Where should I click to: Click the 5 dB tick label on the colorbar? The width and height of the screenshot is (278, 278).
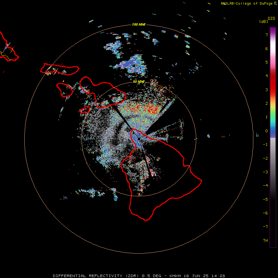click(267, 62)
